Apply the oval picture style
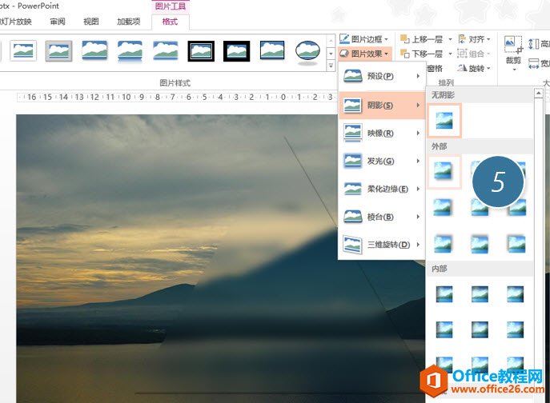Viewport: 550px width, 403px height. pyautogui.click(x=308, y=52)
